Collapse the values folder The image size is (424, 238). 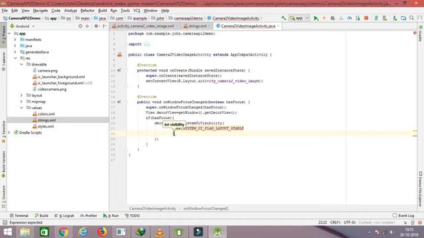tap(21, 108)
